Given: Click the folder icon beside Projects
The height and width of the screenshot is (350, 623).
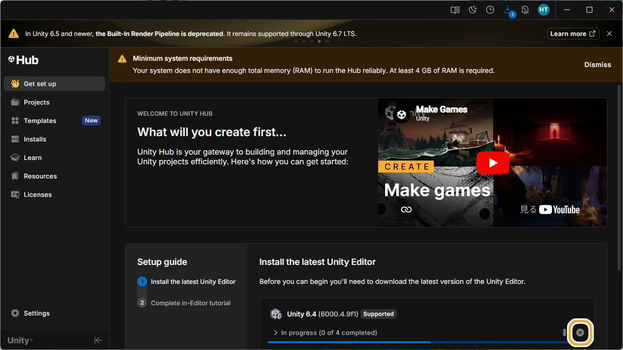Looking at the screenshot, I should 15,102.
